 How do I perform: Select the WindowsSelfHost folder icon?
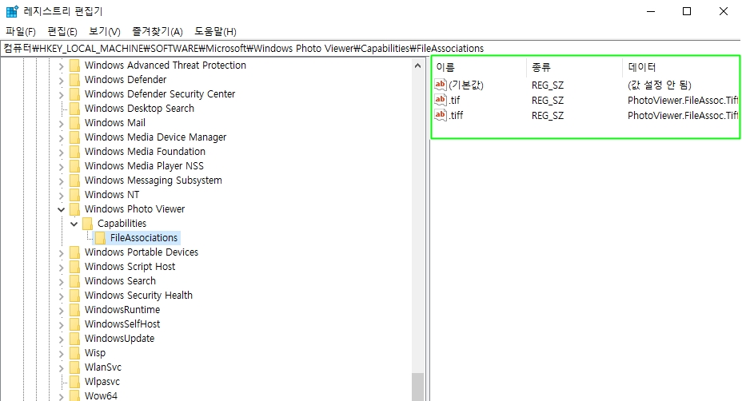pos(75,324)
